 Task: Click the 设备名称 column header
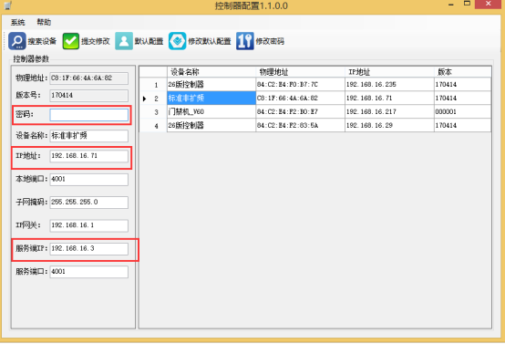point(211,72)
